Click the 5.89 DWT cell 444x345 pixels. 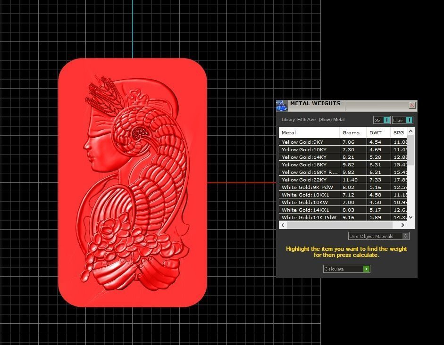(x=378, y=217)
